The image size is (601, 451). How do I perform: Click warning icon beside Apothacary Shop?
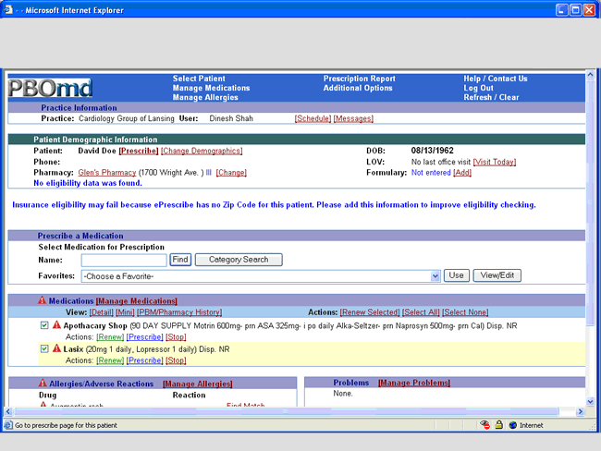coord(56,325)
